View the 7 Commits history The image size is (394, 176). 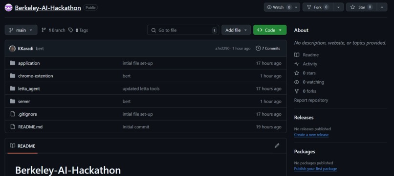pyautogui.click(x=268, y=49)
